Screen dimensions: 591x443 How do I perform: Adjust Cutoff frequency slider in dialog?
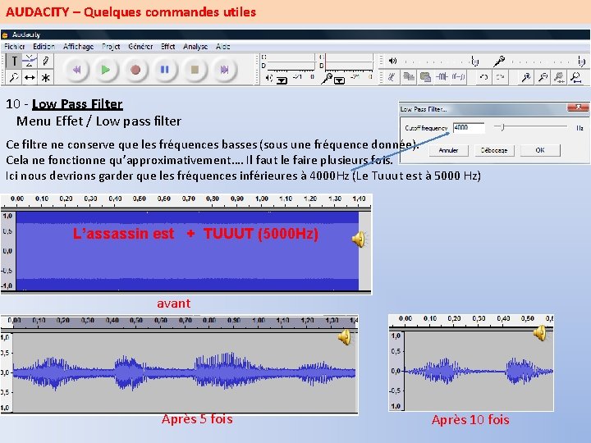pyautogui.click(x=503, y=127)
